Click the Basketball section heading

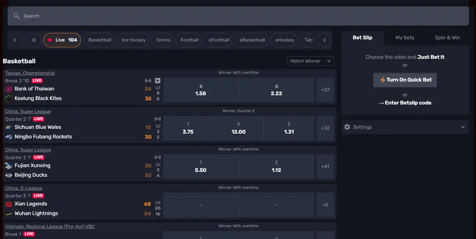click(19, 61)
